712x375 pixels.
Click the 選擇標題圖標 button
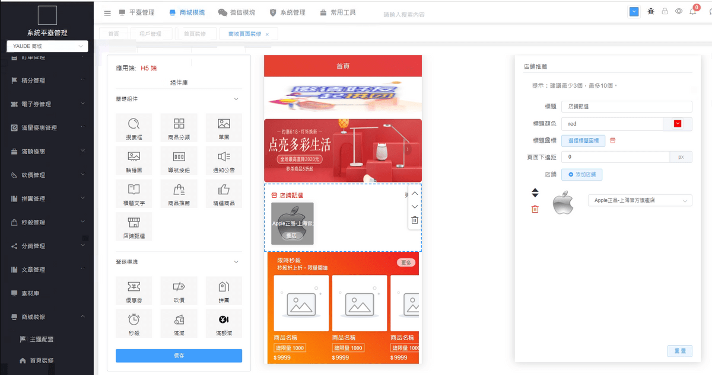584,140
